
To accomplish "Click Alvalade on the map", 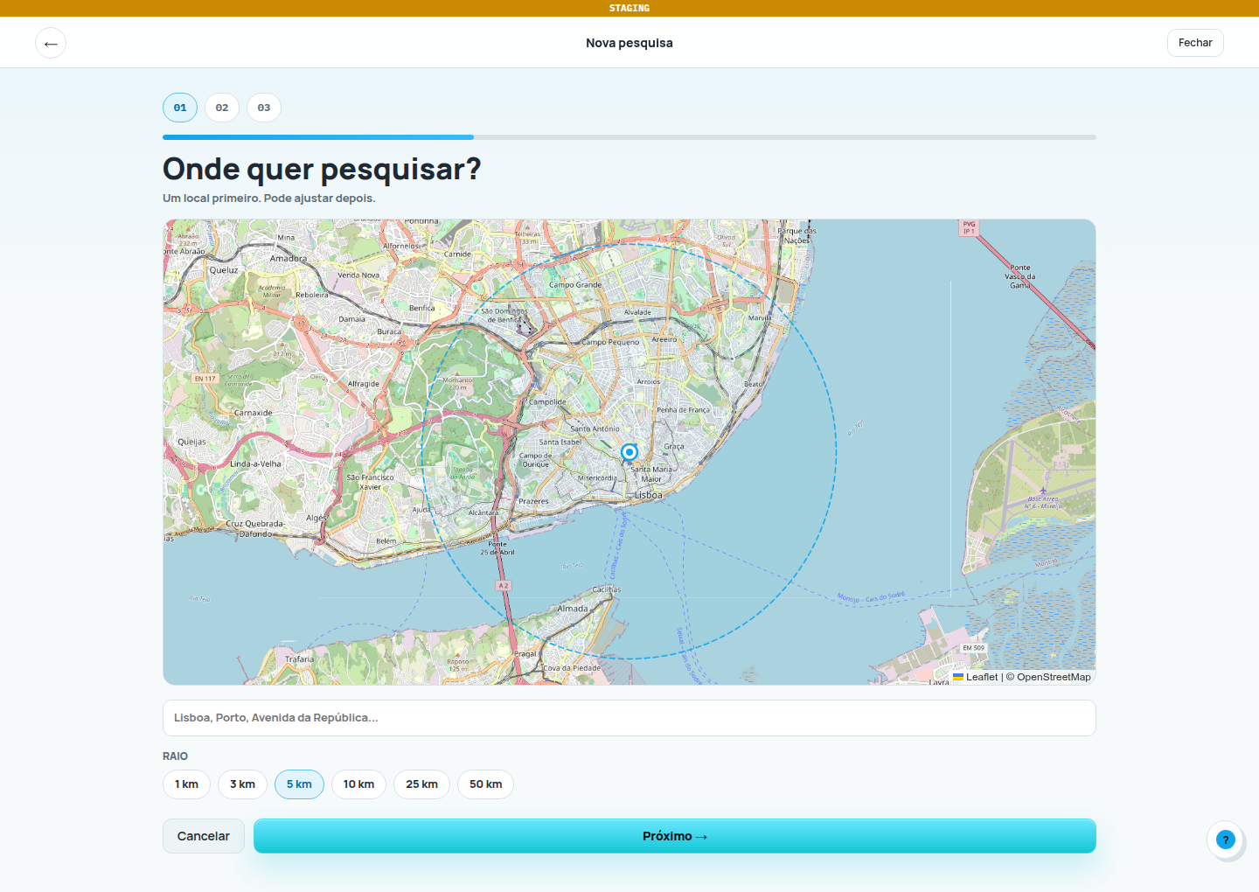I will coord(637,312).
